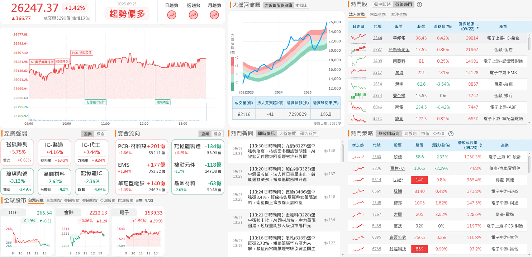Select the 盤後熱門 tab in 熱門股
The image size is (532, 258).
(x=403, y=5)
